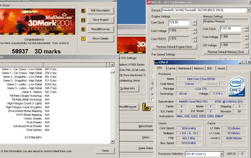Click the floppy disk icon beside Save Project
Viewport: 251px width, 158px height.
pos(83,20)
